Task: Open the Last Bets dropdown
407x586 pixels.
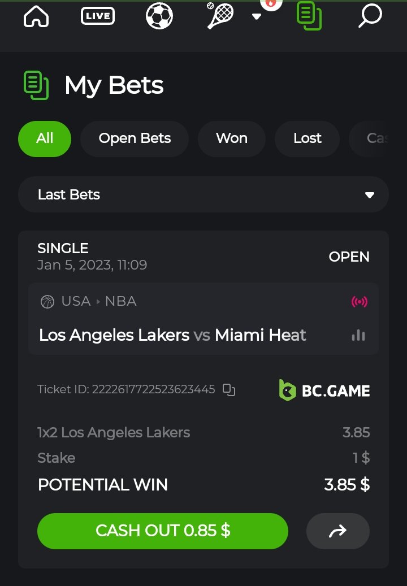Action: click(203, 195)
